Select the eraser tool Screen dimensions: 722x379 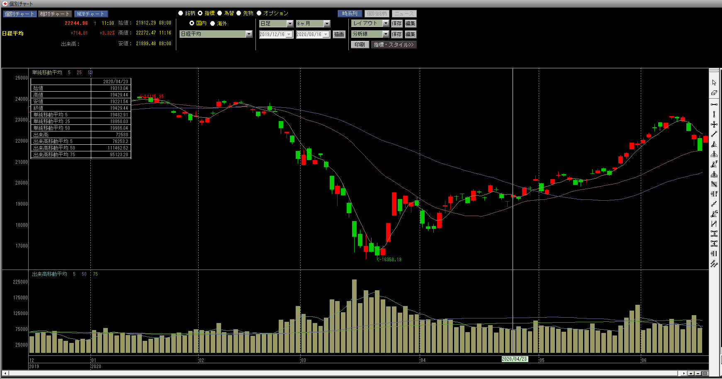point(714,93)
